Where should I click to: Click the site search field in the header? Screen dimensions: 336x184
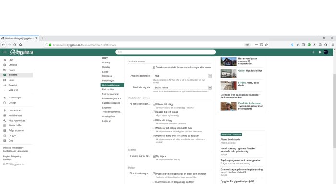coord(166,52)
